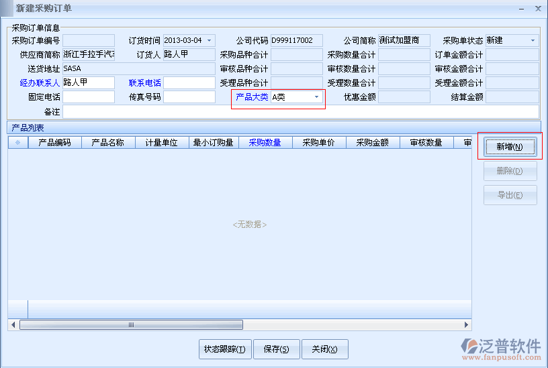The height and width of the screenshot is (368, 548).
Task: Click the 产品名称 column header
Action: click(108, 143)
